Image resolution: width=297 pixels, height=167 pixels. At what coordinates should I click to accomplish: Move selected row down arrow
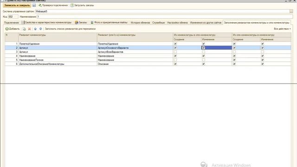pyautogui.click(x=40, y=29)
